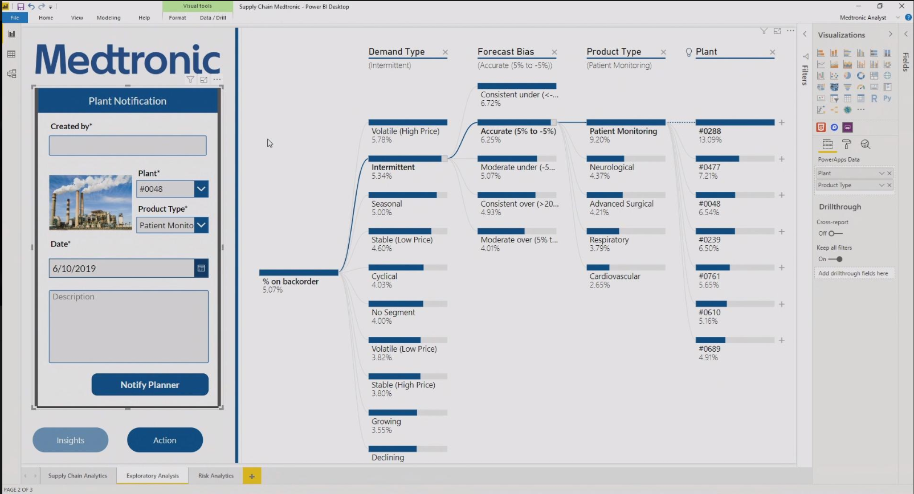Image resolution: width=914 pixels, height=494 pixels.
Task: Open Product Type field options chevron
Action: 882,185
